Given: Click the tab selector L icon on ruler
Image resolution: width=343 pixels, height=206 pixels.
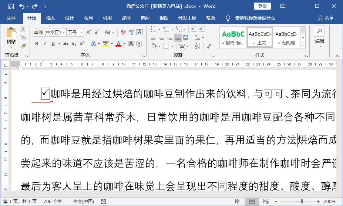Looking at the screenshot, I should [x=6, y=64].
